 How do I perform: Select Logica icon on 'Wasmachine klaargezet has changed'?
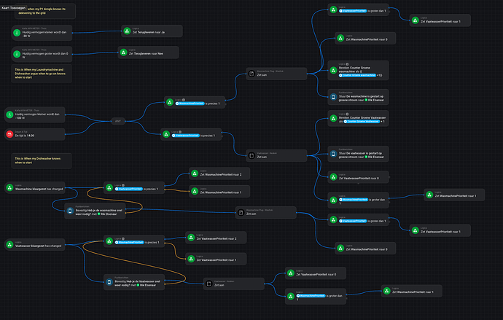[x=9, y=187]
